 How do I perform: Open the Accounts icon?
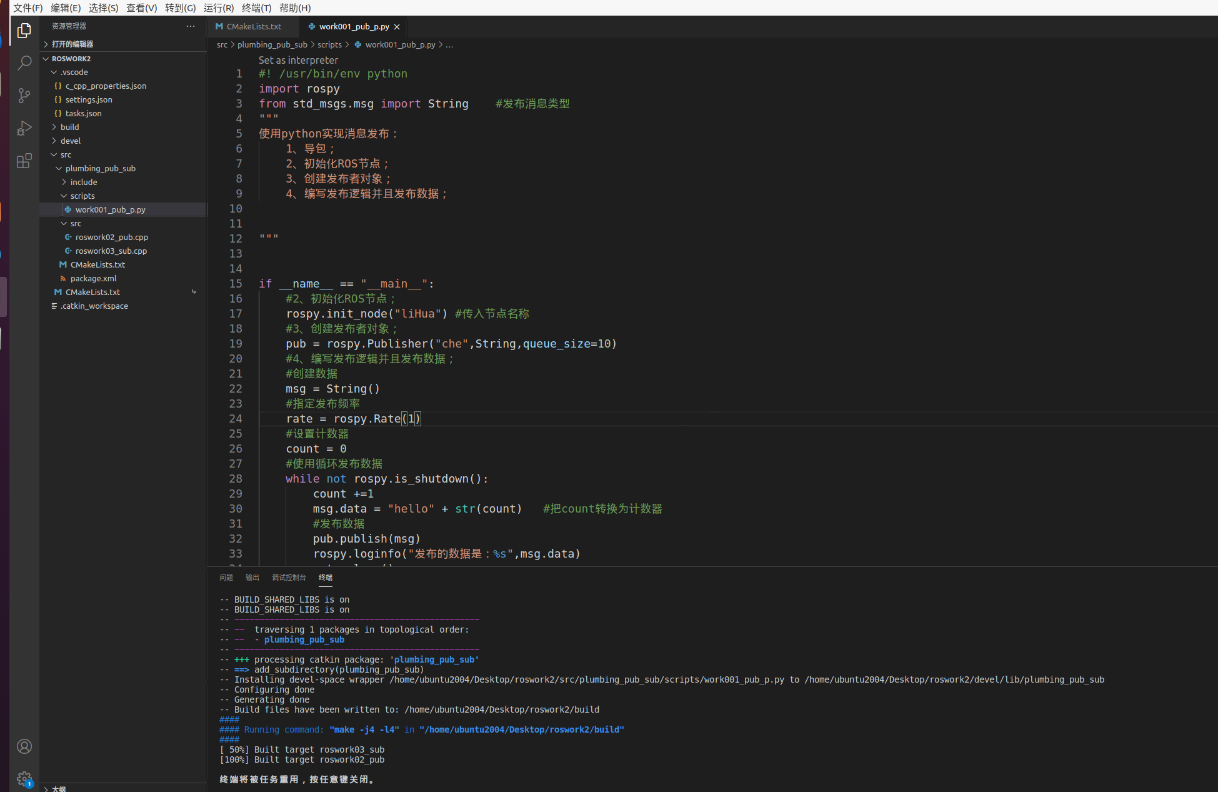[24, 746]
